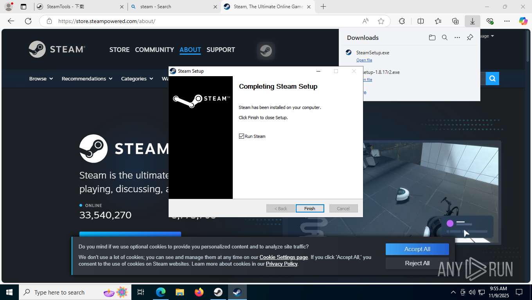Open the Extensions puzzle icon
This screenshot has width=532, height=300.
click(402, 21)
